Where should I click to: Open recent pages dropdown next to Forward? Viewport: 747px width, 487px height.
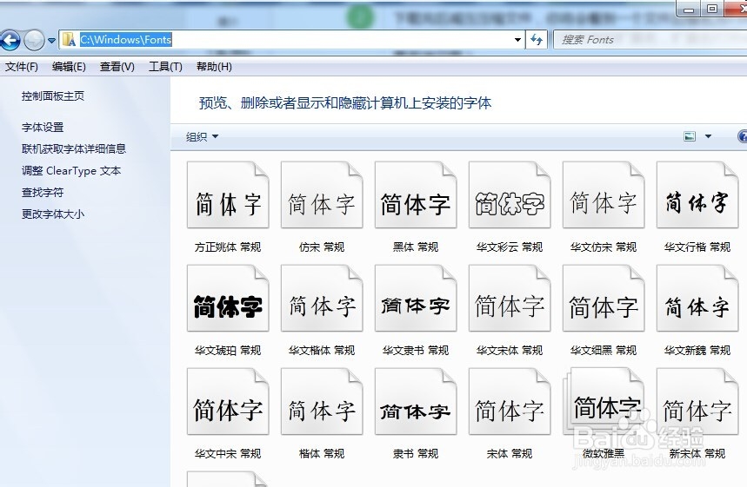[51, 41]
